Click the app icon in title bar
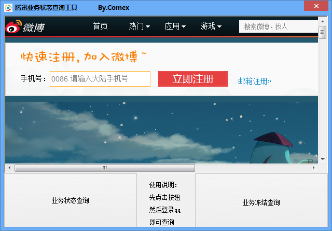Image resolution: width=332 pixels, height=231 pixels. [x=8, y=8]
